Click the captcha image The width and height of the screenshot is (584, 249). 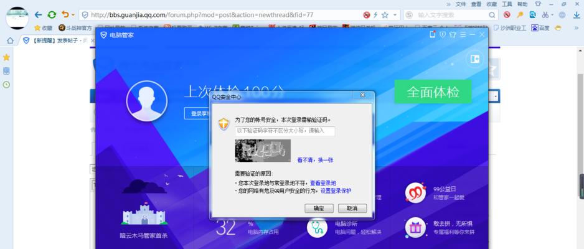click(263, 151)
